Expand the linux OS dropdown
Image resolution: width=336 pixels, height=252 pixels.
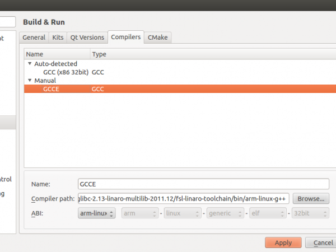point(182,213)
